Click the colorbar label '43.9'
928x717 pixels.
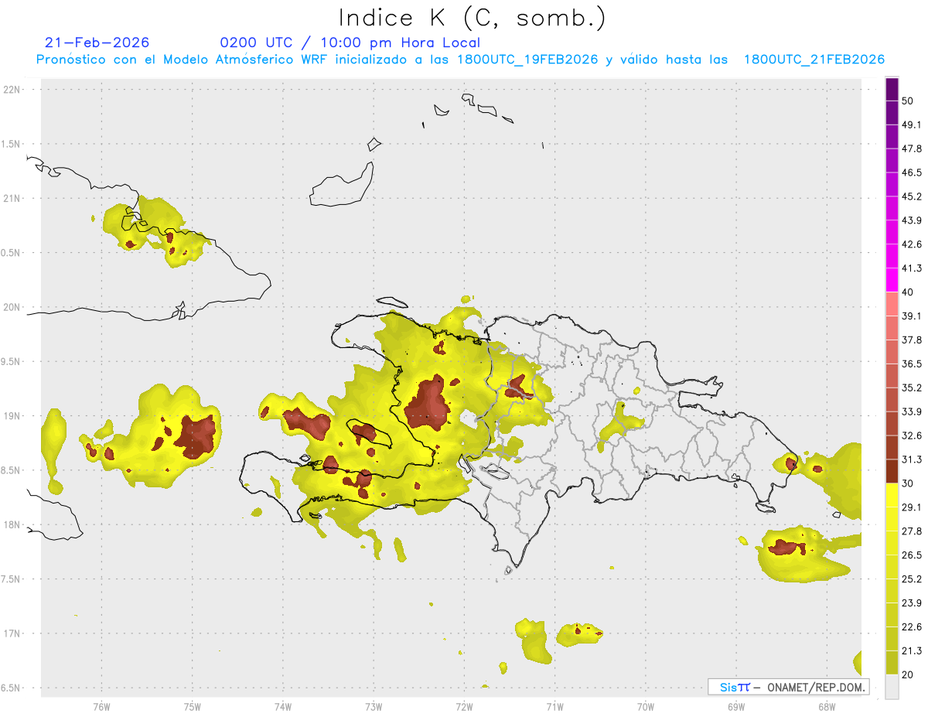(x=912, y=220)
